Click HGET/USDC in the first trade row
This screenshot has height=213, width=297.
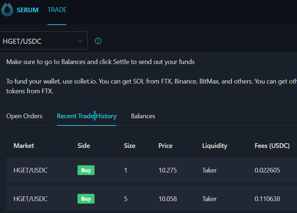point(31,170)
